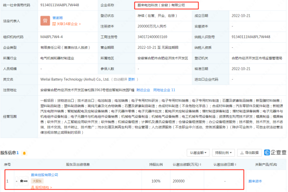Screen dimensions: 288x192
Task: Open 蔚来控股有限公司 shareholder link
Action: click(x=45, y=175)
